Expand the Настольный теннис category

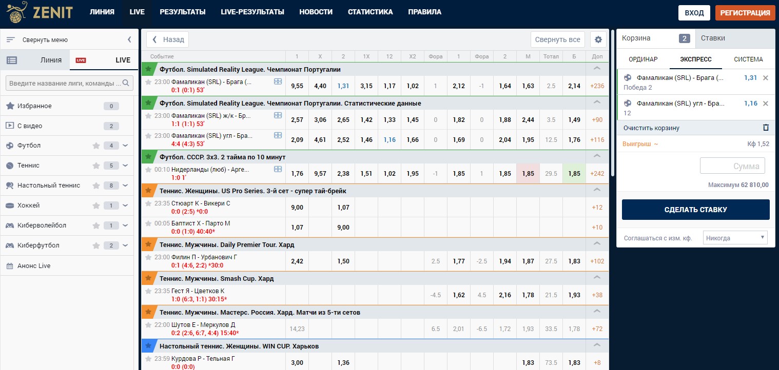(x=125, y=186)
